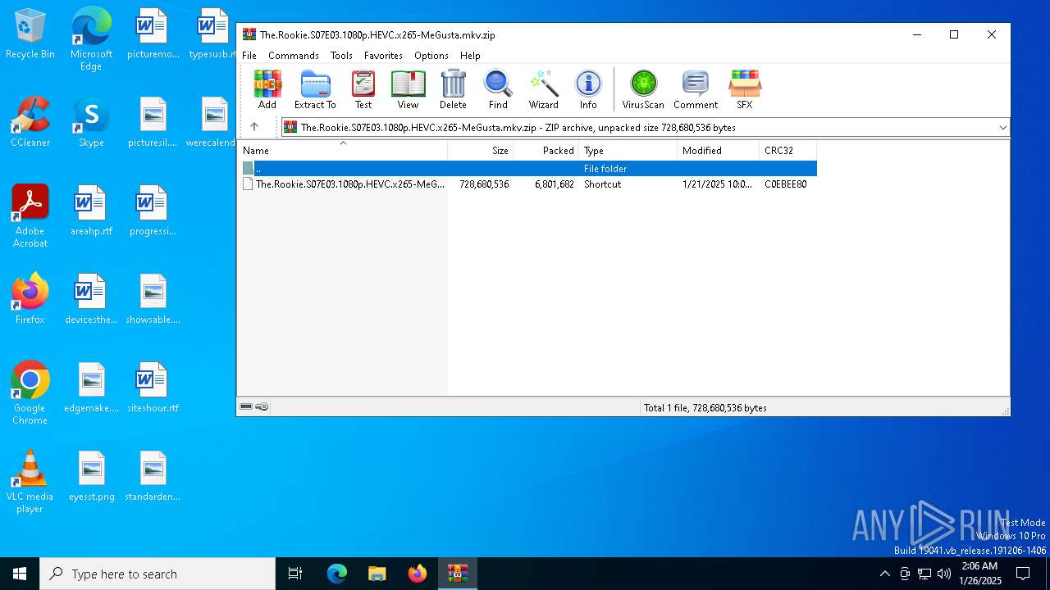The width and height of the screenshot is (1050, 590).
Task: Show archive Info
Action: coord(588,89)
